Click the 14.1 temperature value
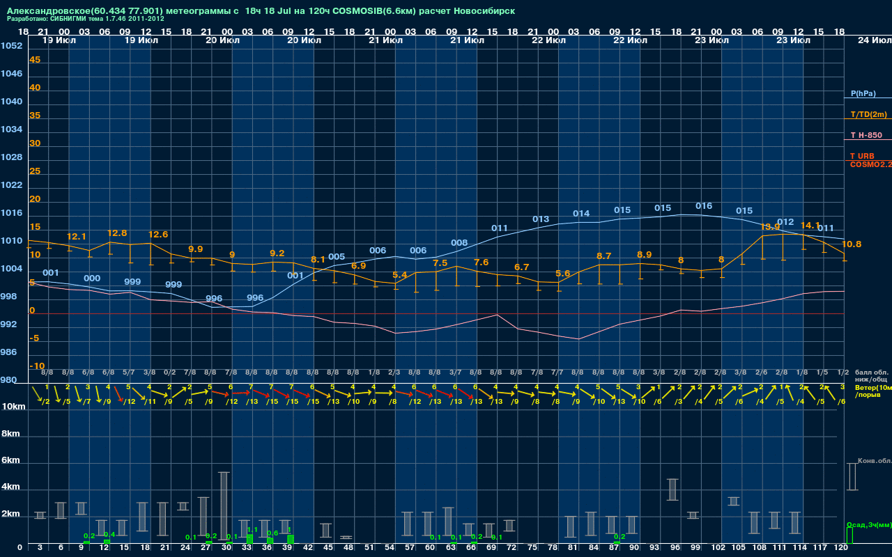Screen dimensions: 892x557 point(810,226)
